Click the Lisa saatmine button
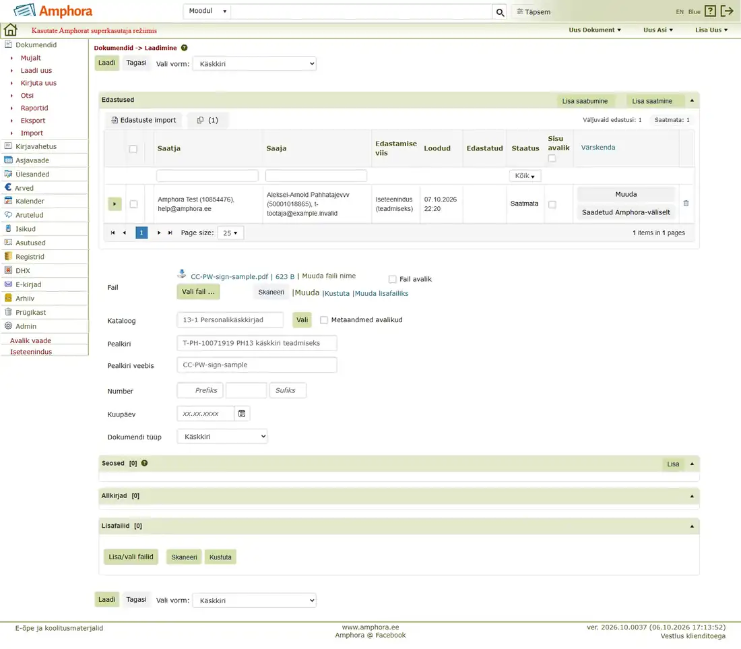This screenshot has width=741, height=649. (651, 101)
